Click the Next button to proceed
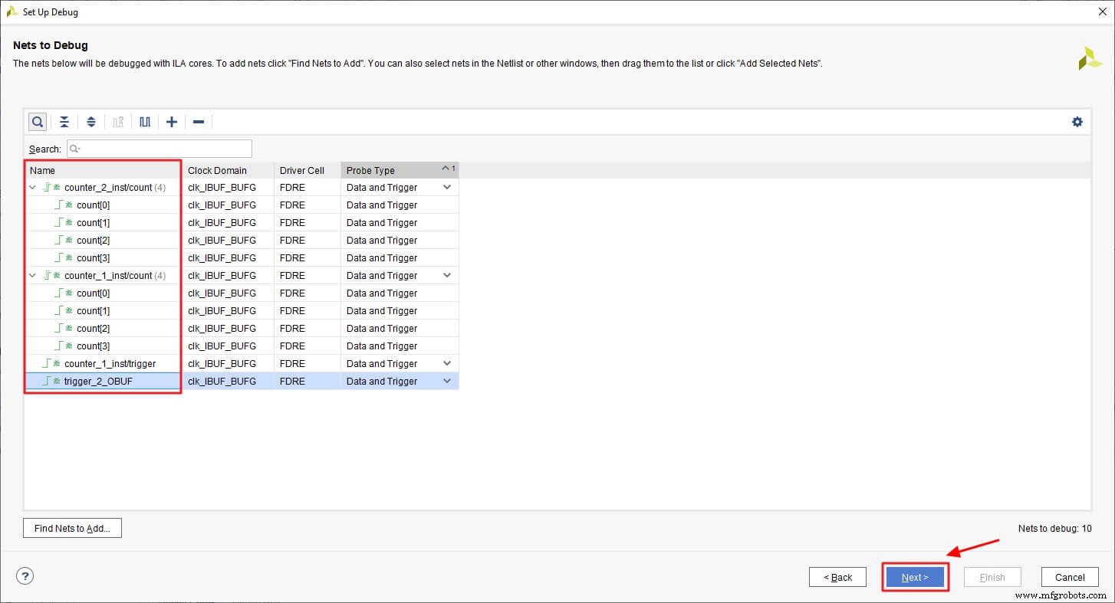This screenshot has height=603, width=1115. point(915,577)
